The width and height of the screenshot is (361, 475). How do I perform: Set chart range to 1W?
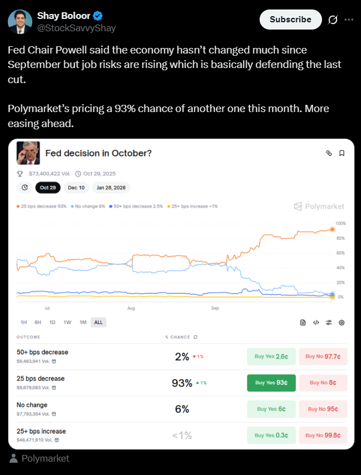[x=67, y=322]
